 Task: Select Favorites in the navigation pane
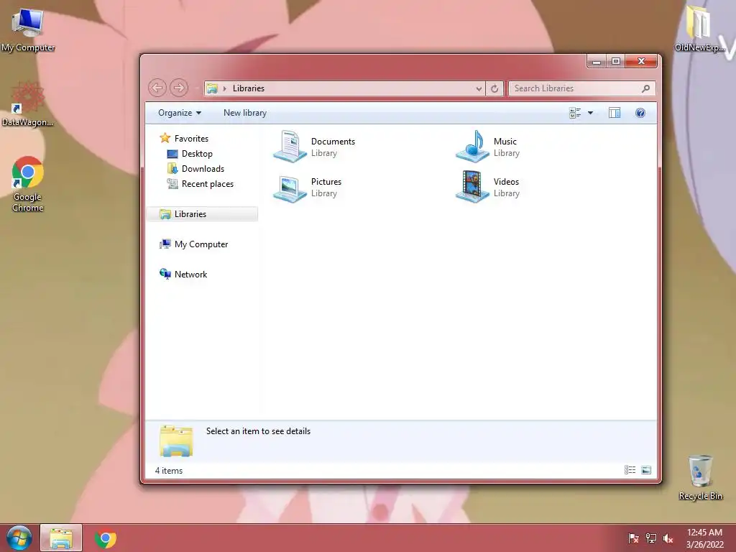(x=184, y=138)
